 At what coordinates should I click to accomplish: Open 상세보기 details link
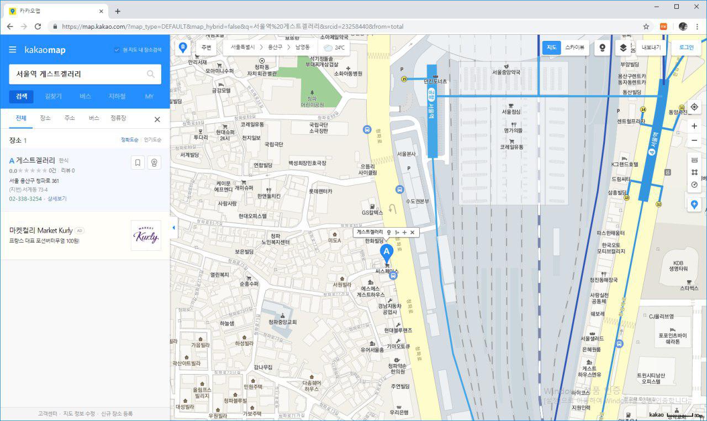(57, 198)
